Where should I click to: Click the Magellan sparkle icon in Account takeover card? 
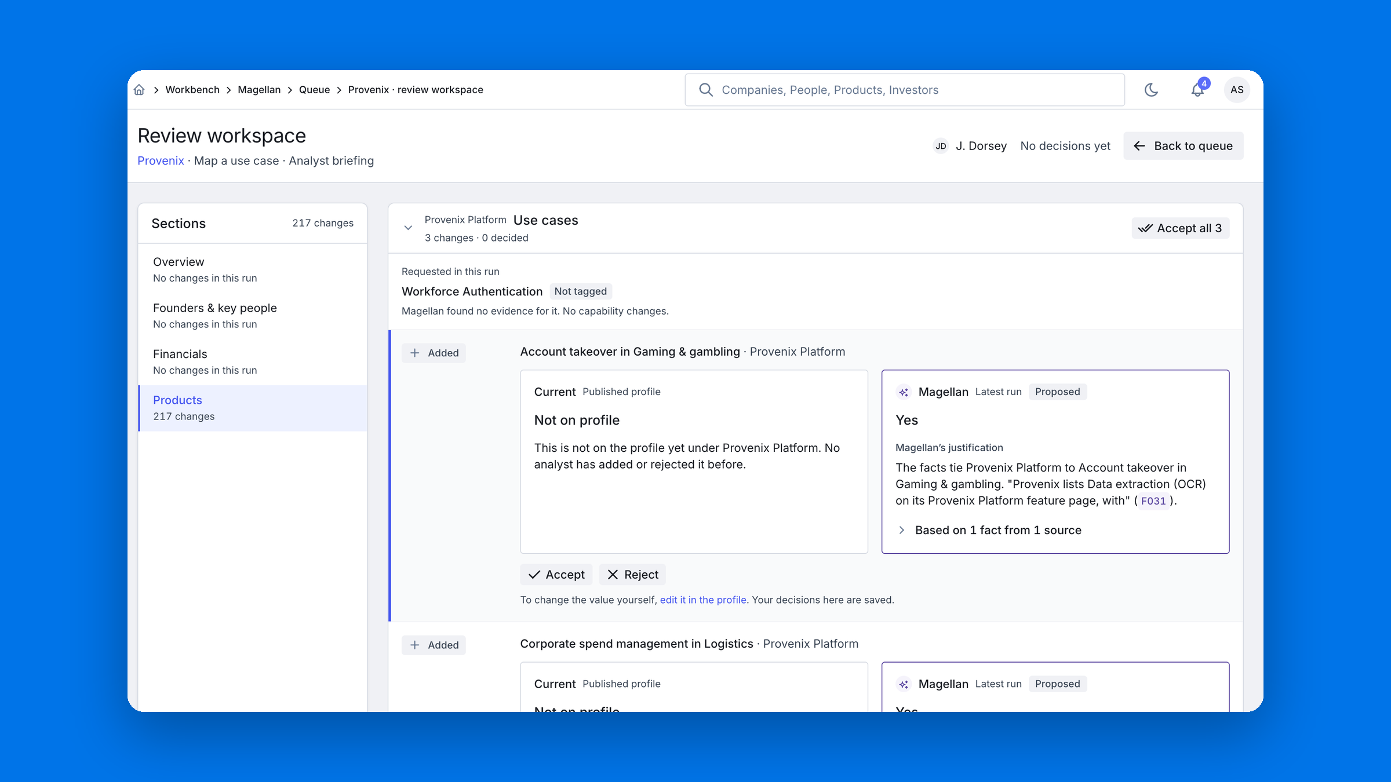coord(904,392)
